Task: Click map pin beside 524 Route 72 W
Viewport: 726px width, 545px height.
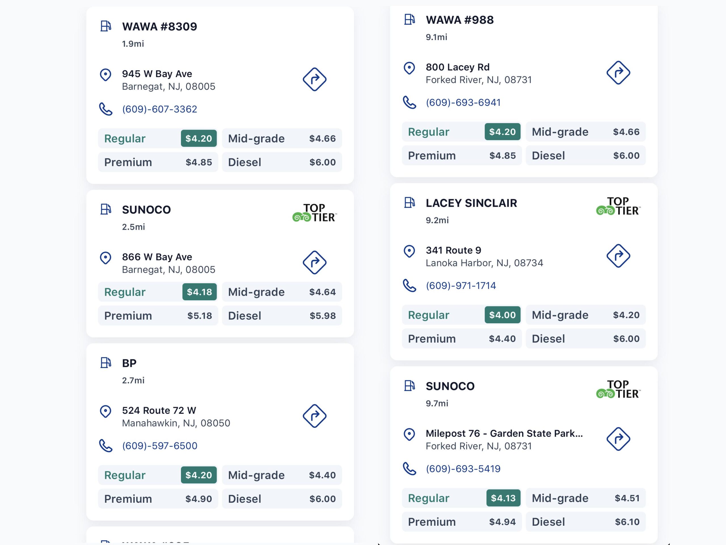Action: [x=105, y=411]
